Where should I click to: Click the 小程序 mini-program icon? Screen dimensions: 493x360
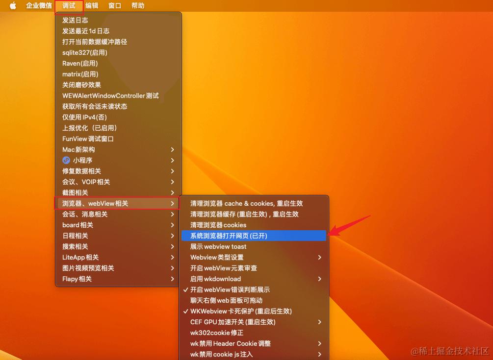[x=66, y=160]
